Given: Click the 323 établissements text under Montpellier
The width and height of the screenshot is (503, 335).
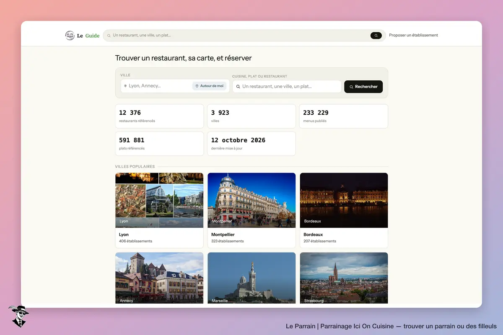Looking at the screenshot, I should [228, 241].
